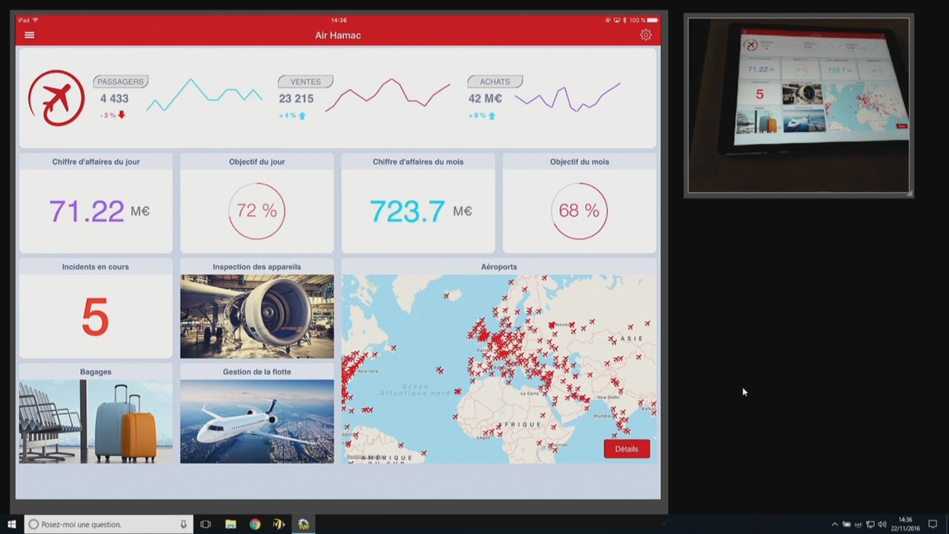Screen dimensions: 949x534
Task: Select the active gear app on the taskbar
Action: (x=304, y=524)
